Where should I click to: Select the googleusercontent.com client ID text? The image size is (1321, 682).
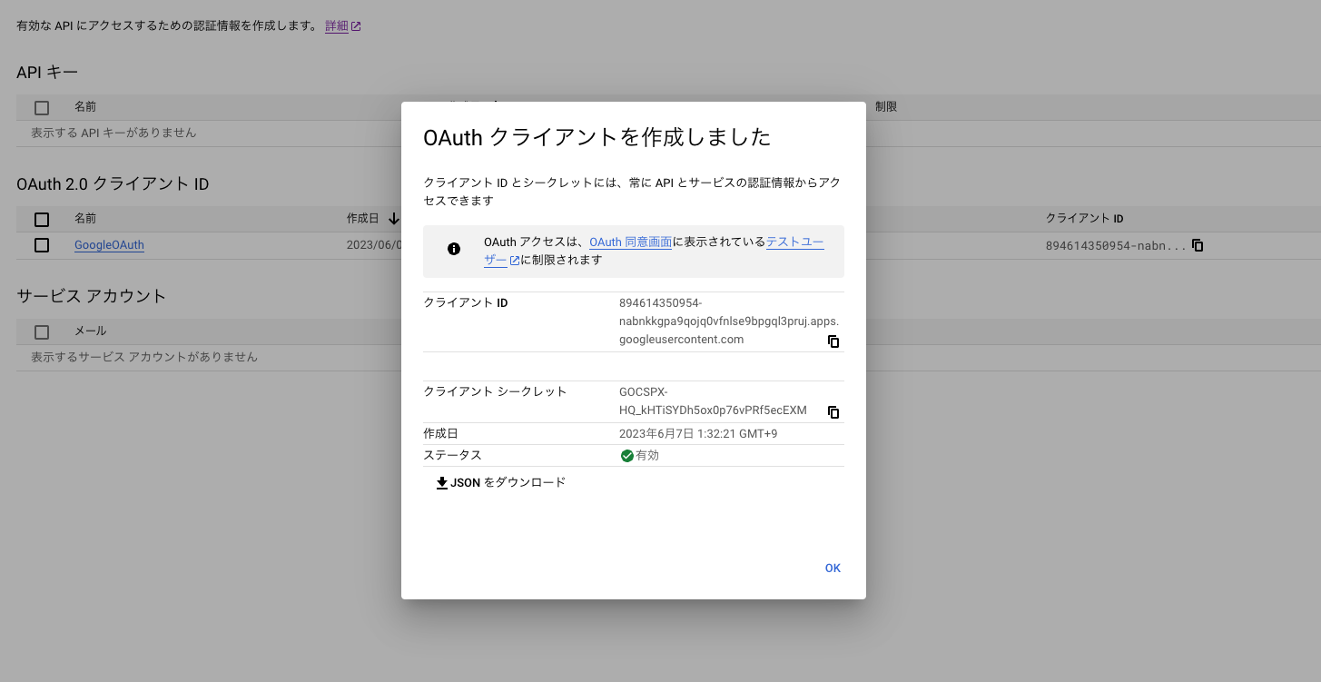[x=729, y=321]
